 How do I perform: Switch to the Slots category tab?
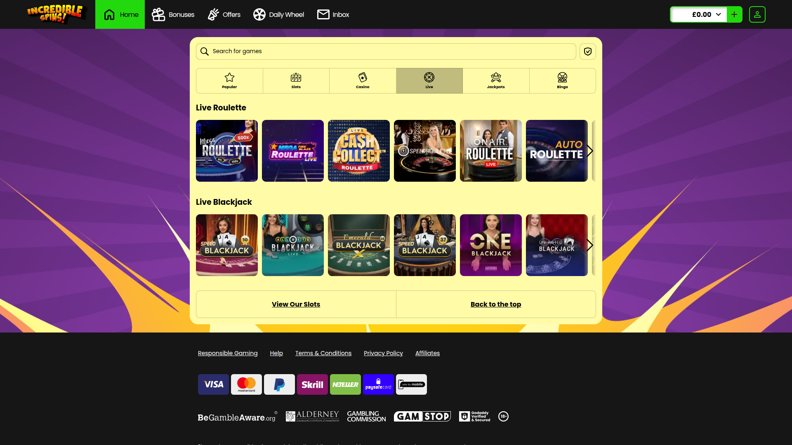click(x=296, y=80)
